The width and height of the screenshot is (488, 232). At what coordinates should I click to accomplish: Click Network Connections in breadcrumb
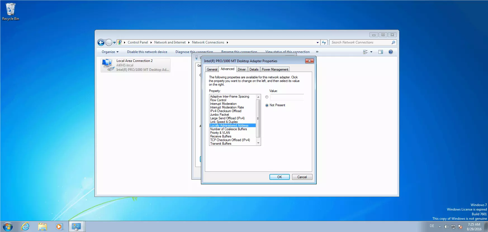point(208,42)
